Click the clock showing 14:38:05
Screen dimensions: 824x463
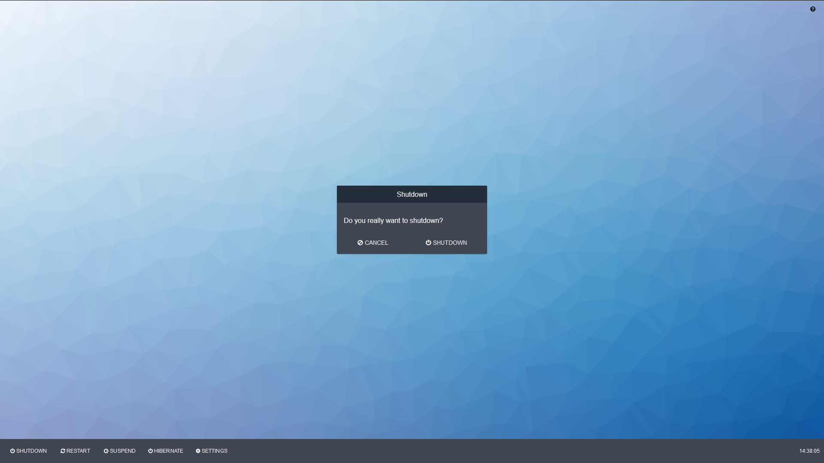click(809, 451)
